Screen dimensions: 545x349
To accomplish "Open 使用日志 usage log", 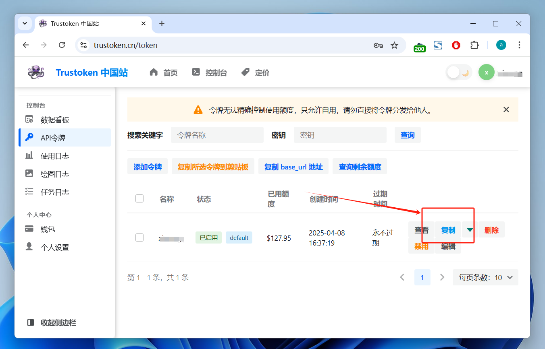I will click(64, 156).
